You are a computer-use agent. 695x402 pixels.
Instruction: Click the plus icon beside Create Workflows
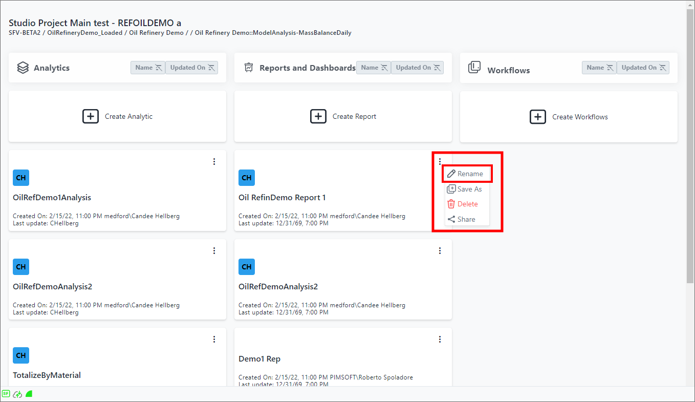pos(537,117)
